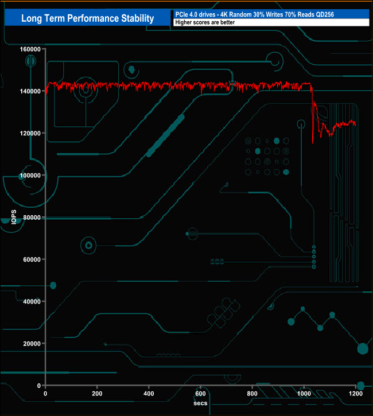Select the 400 secs x-axis tick
Image resolution: width=373 pixels, height=416 pixels.
149,394
